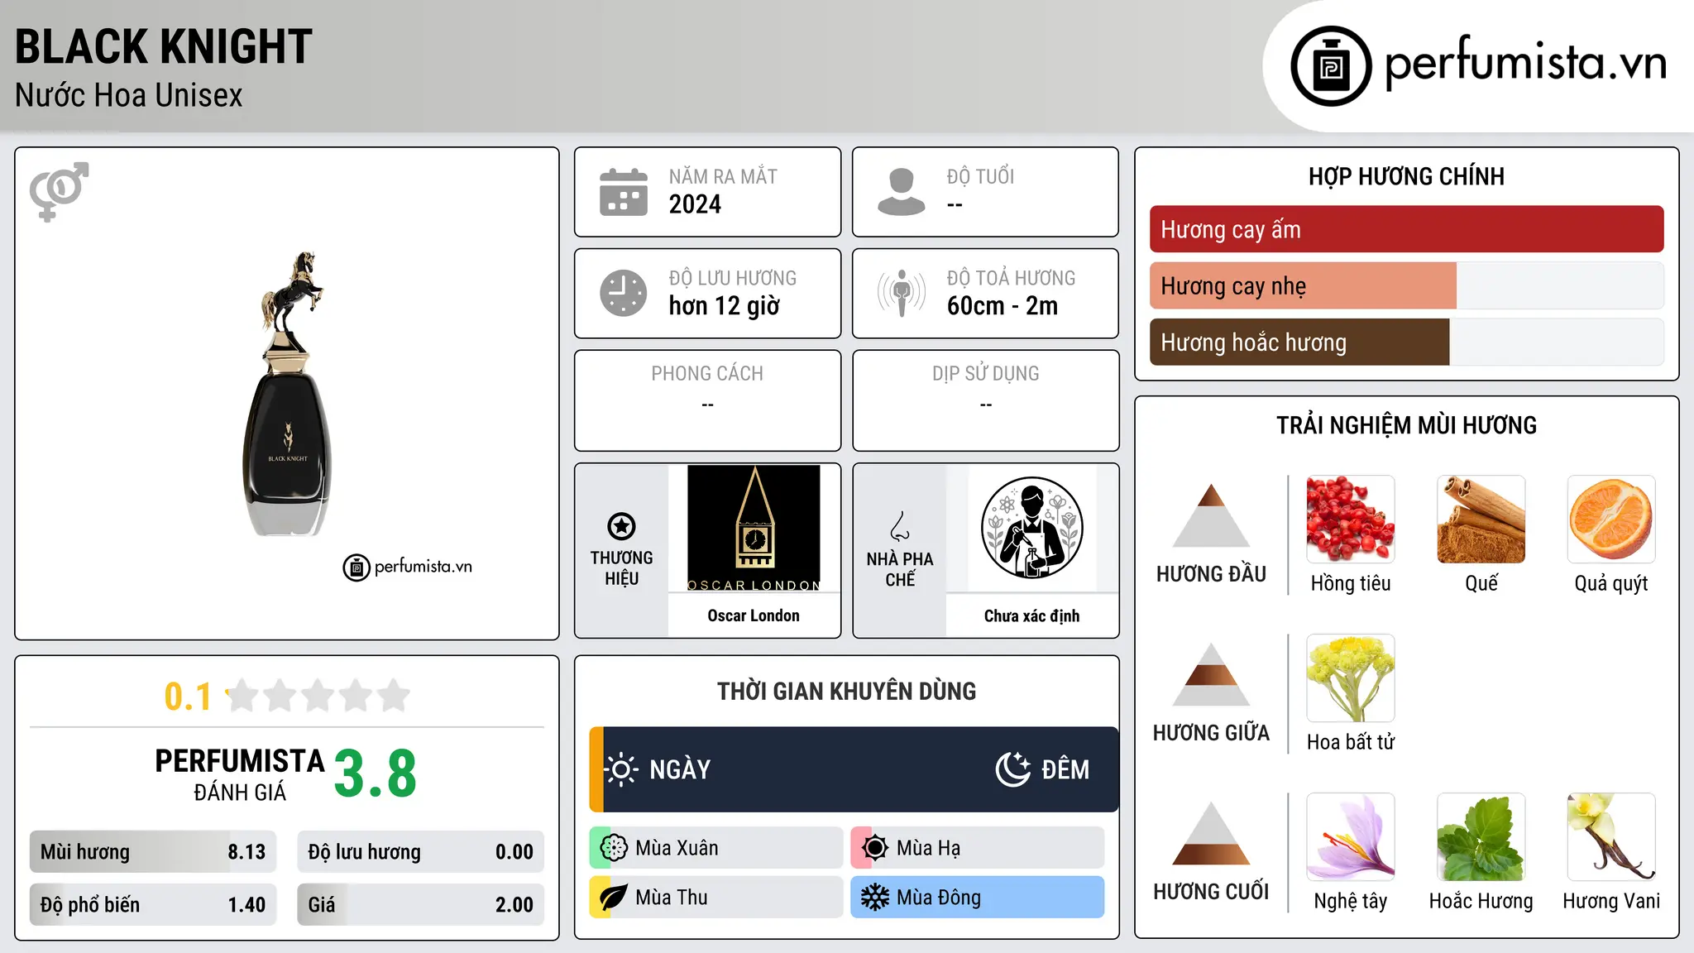1694x953 pixels.
Task: Click the Nước Hoa Unisex subtitle
Action: [129, 95]
